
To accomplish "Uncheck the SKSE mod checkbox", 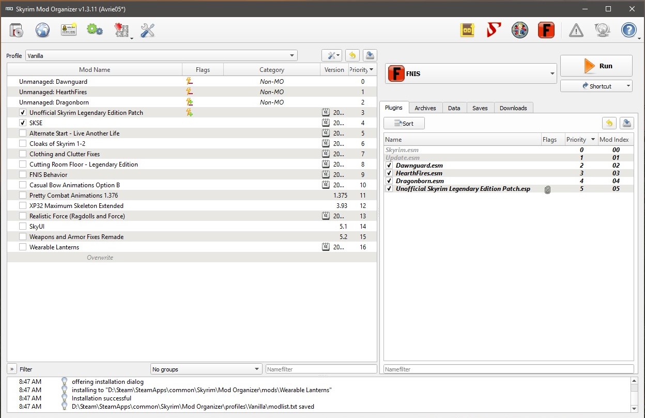I will (23, 123).
